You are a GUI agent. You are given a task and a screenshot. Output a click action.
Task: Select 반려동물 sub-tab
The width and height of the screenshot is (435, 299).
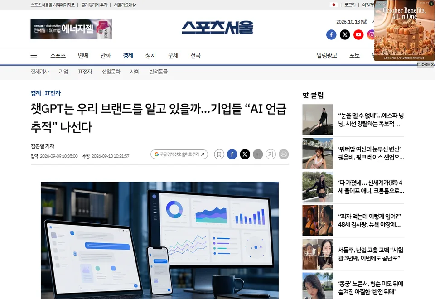[x=159, y=72]
